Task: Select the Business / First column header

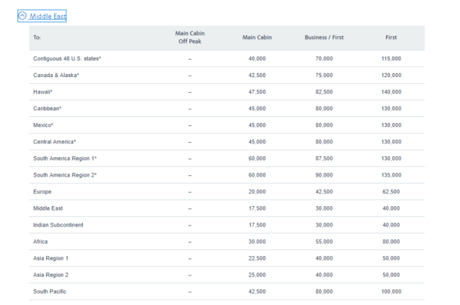Action: tap(324, 37)
